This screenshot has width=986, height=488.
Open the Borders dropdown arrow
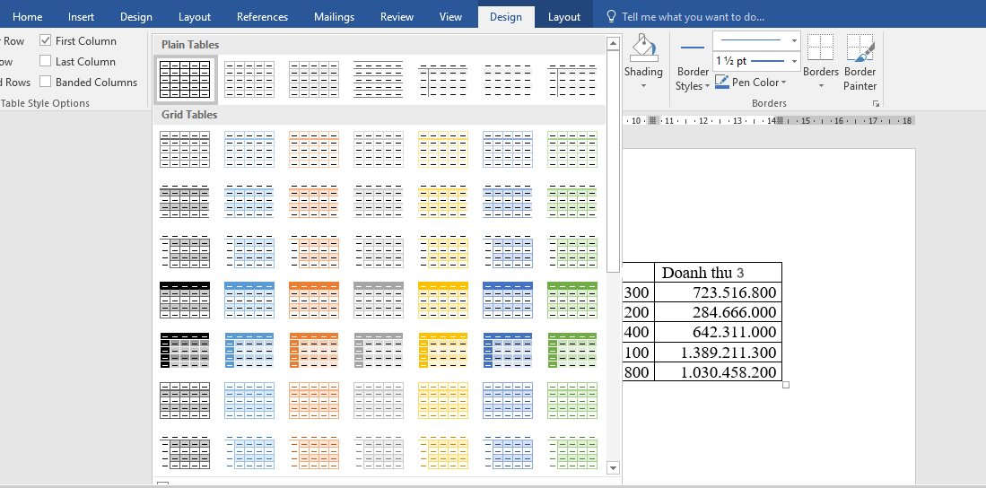pyautogui.click(x=821, y=86)
